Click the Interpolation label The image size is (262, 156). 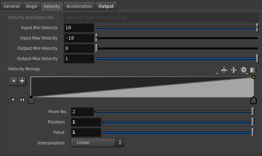click(x=51, y=143)
